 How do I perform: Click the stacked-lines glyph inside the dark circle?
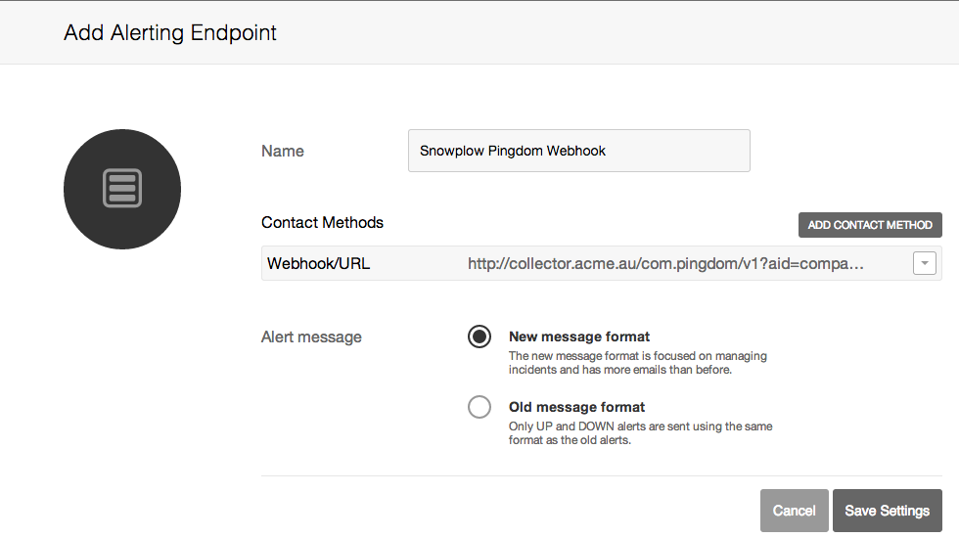122,188
